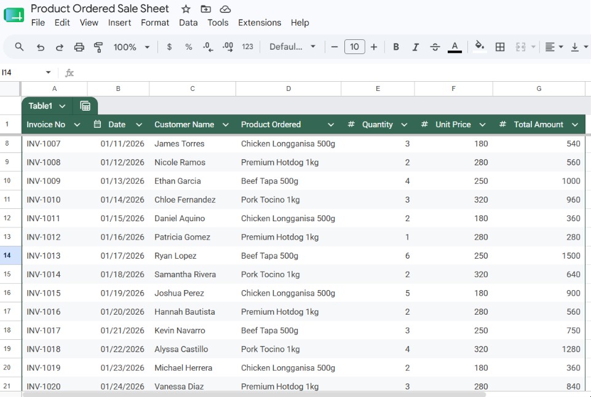
Task: Format as percent
Action: pyautogui.click(x=188, y=47)
